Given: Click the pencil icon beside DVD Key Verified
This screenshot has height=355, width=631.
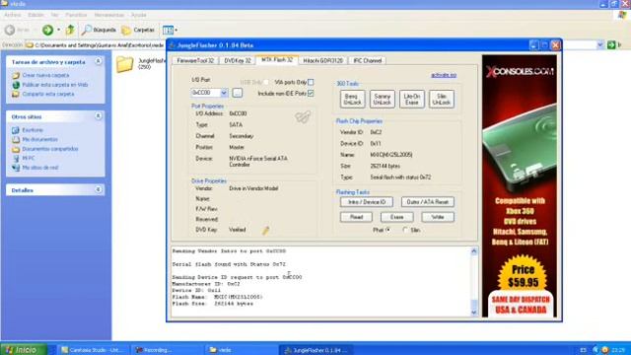Looking at the screenshot, I should click(265, 230).
